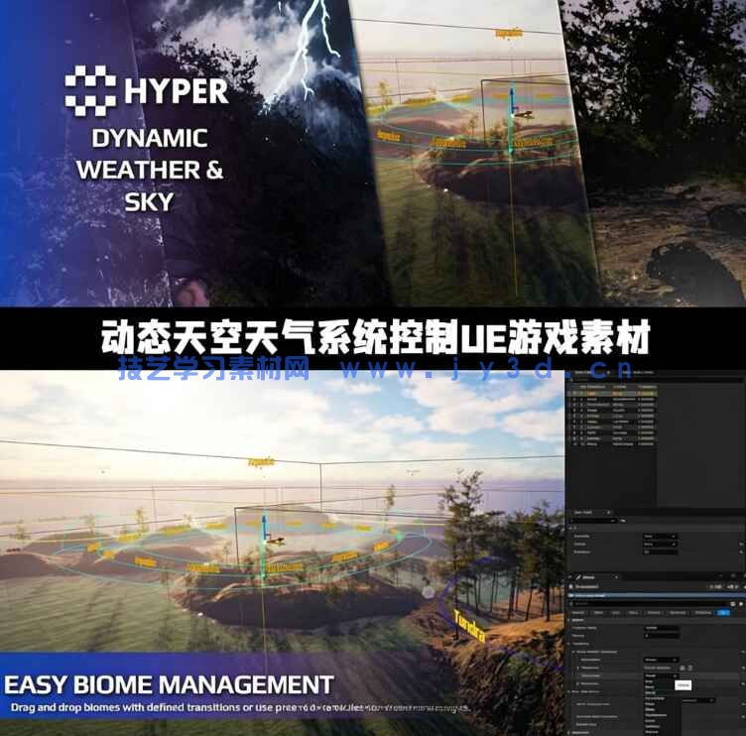The height and width of the screenshot is (736, 746).
Task: Open the dropdown above the expanded options list
Action: point(662,660)
